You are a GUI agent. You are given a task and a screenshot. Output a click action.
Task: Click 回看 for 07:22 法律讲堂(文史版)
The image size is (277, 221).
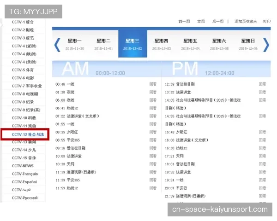point(153,116)
